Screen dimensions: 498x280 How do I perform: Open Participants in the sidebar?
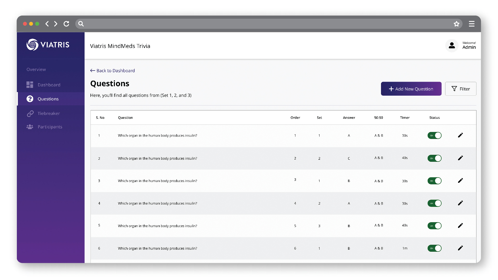50,127
